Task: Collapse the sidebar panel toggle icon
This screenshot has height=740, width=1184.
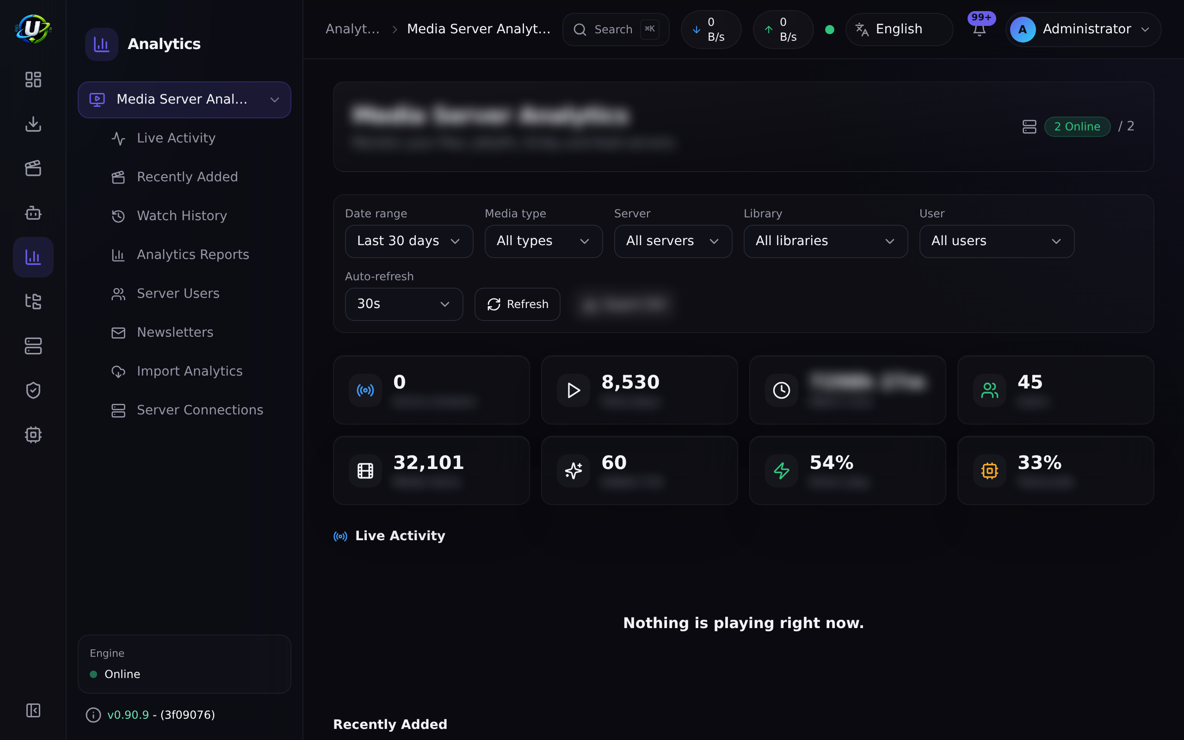Action: (x=33, y=710)
